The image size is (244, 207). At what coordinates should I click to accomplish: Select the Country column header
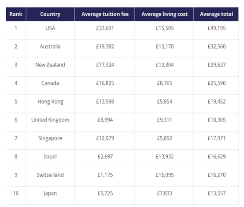(x=50, y=14)
